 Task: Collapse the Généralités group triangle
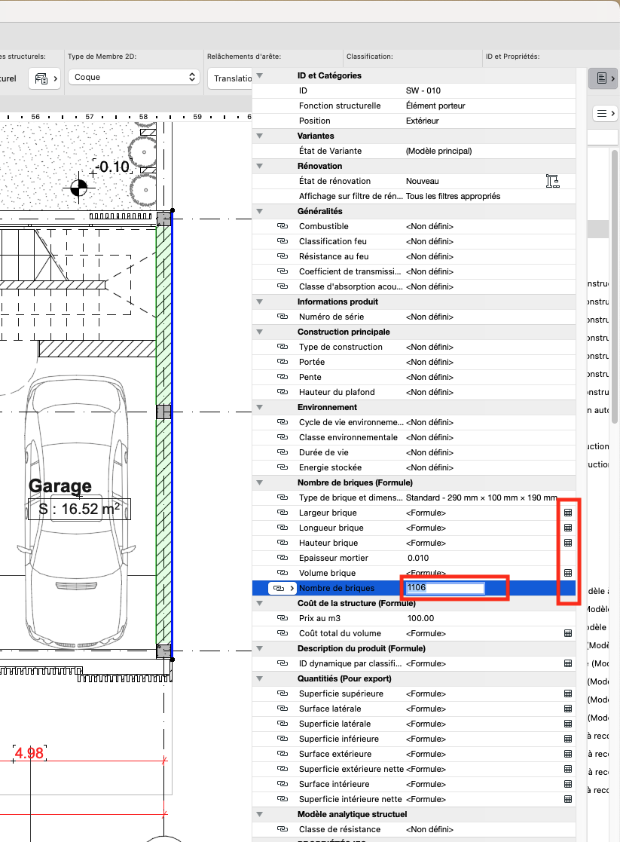coord(260,212)
